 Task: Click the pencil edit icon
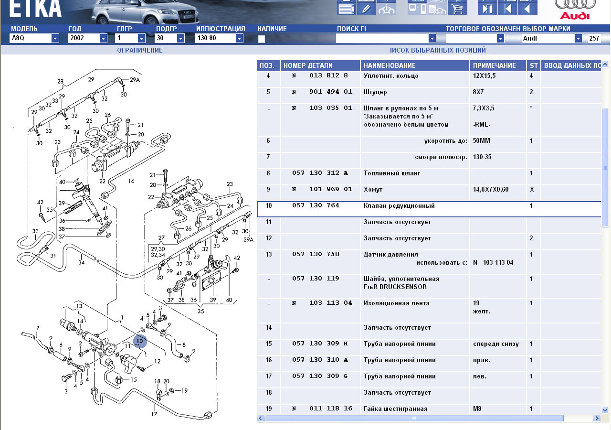366,9
